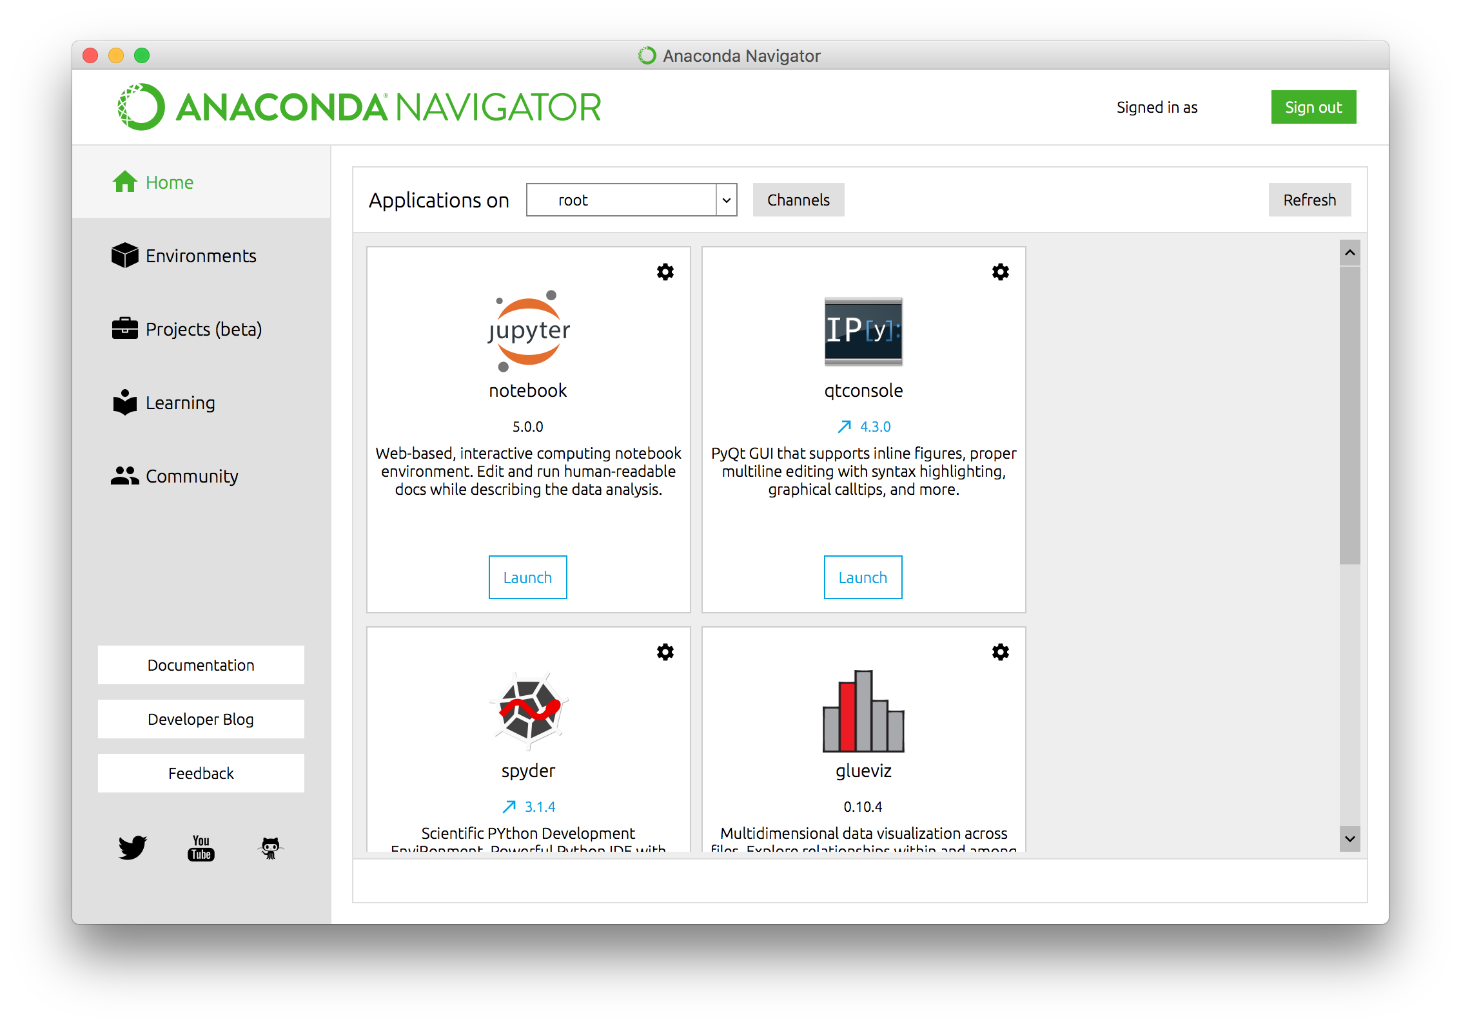Launch the Jupyter notebook application

point(527,578)
